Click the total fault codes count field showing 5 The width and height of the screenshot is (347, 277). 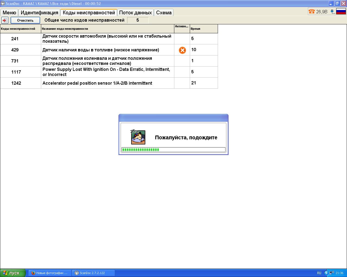click(138, 20)
